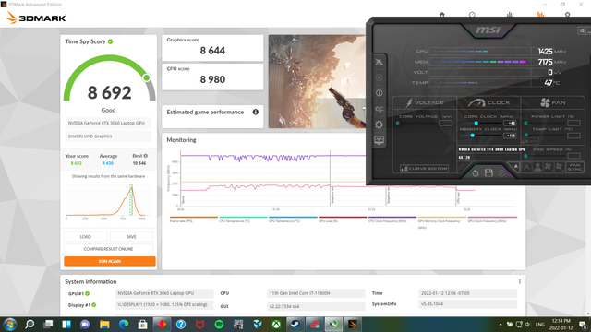
Task: Open 3DMark Results chart icon tab
Action: click(x=540, y=15)
